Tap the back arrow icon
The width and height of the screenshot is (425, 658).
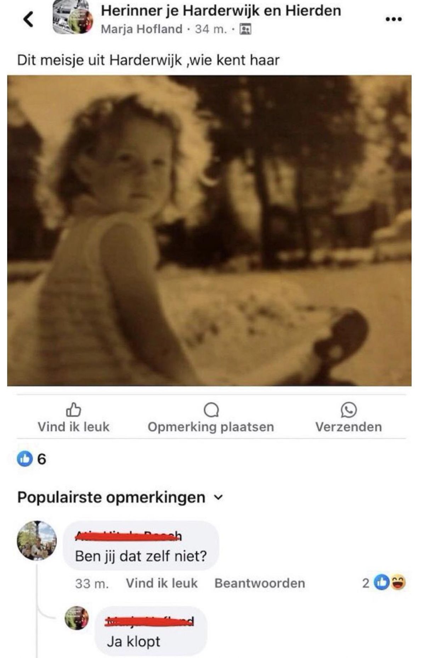coord(28,19)
